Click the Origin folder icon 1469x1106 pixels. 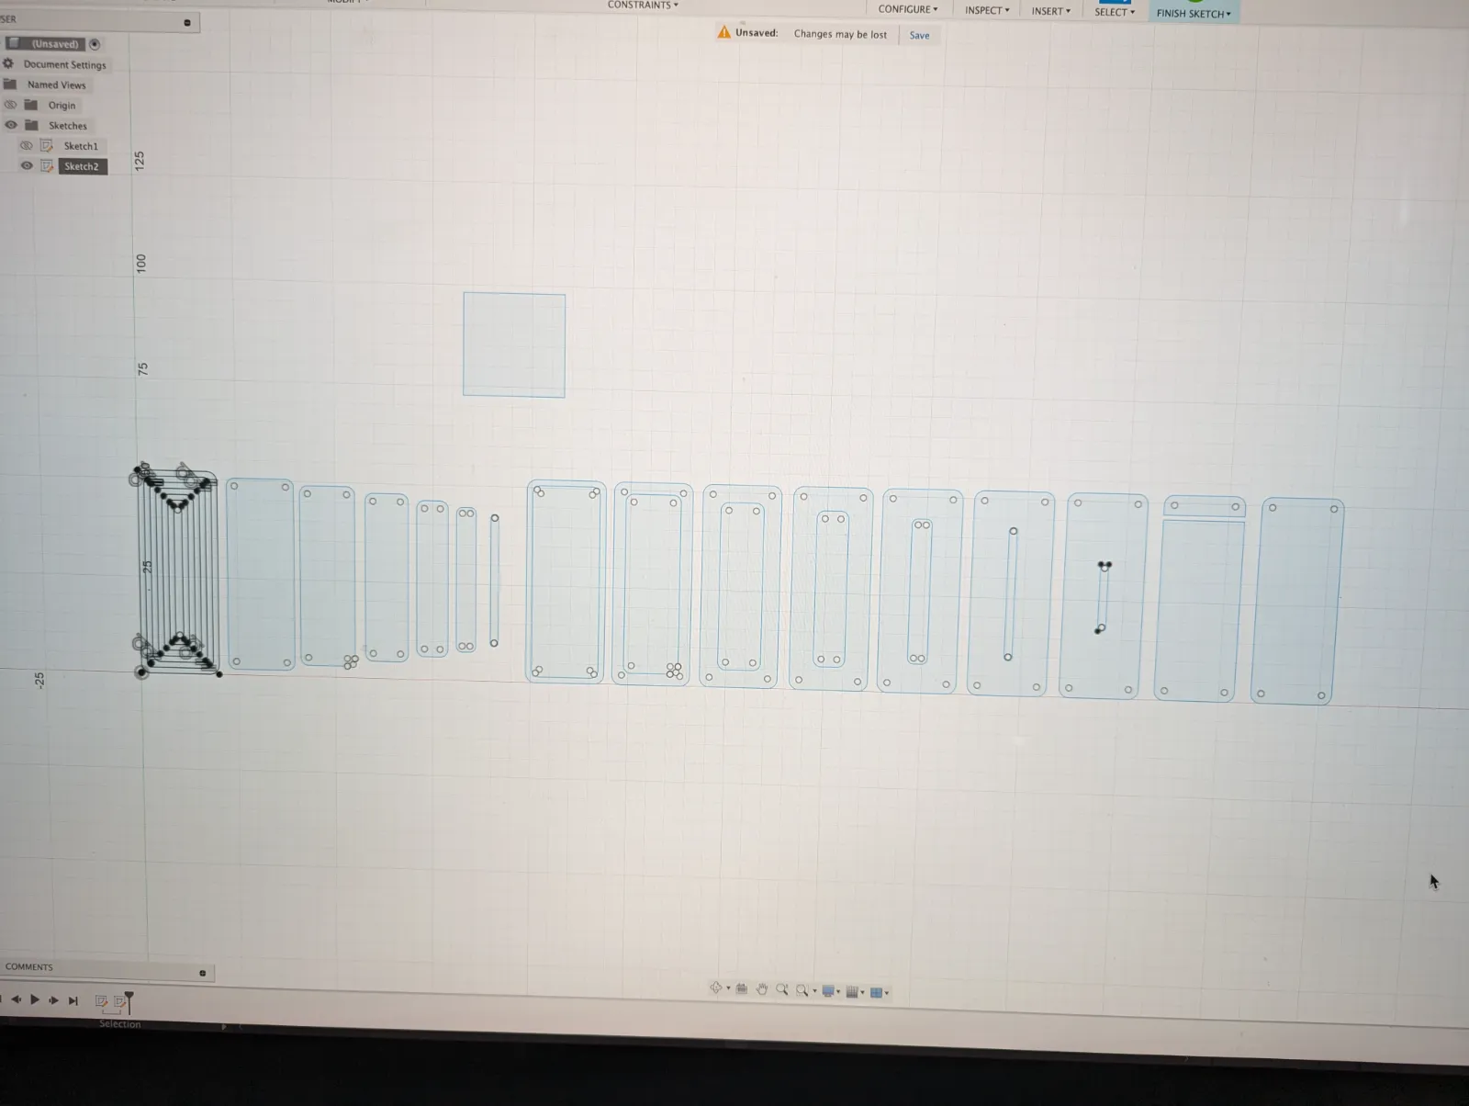coord(31,104)
